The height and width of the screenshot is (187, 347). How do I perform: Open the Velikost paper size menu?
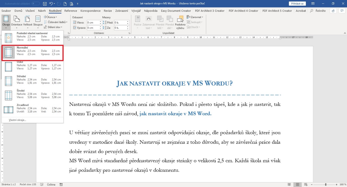28,22
